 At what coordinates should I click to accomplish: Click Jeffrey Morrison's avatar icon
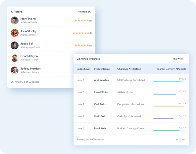tap(14, 70)
